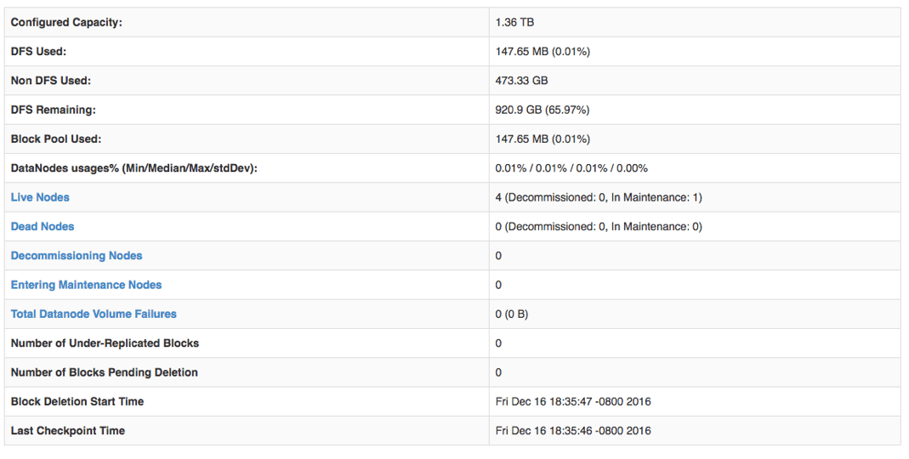Click the Live Nodes count value
909x459 pixels.
tap(599, 197)
